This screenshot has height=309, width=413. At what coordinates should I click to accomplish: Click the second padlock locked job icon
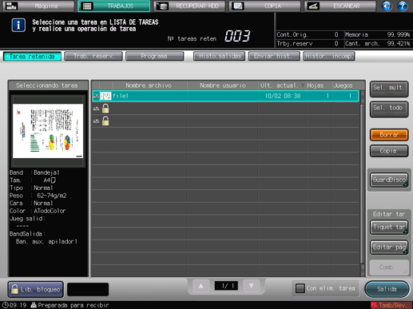[x=105, y=121]
